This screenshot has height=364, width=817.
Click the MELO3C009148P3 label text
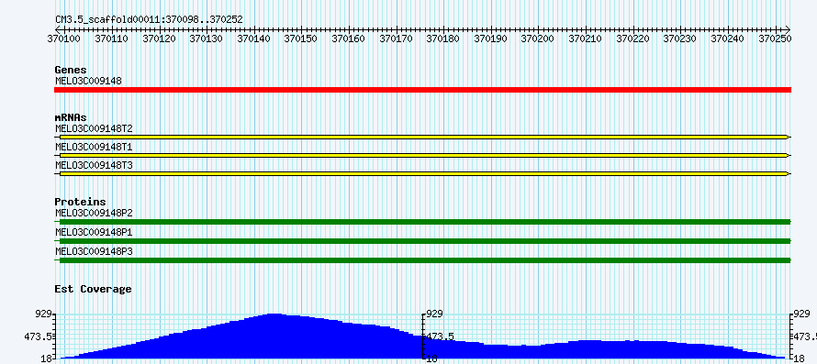94,251
